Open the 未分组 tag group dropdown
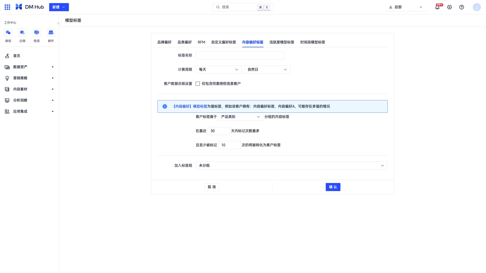486x273 pixels. point(292,166)
